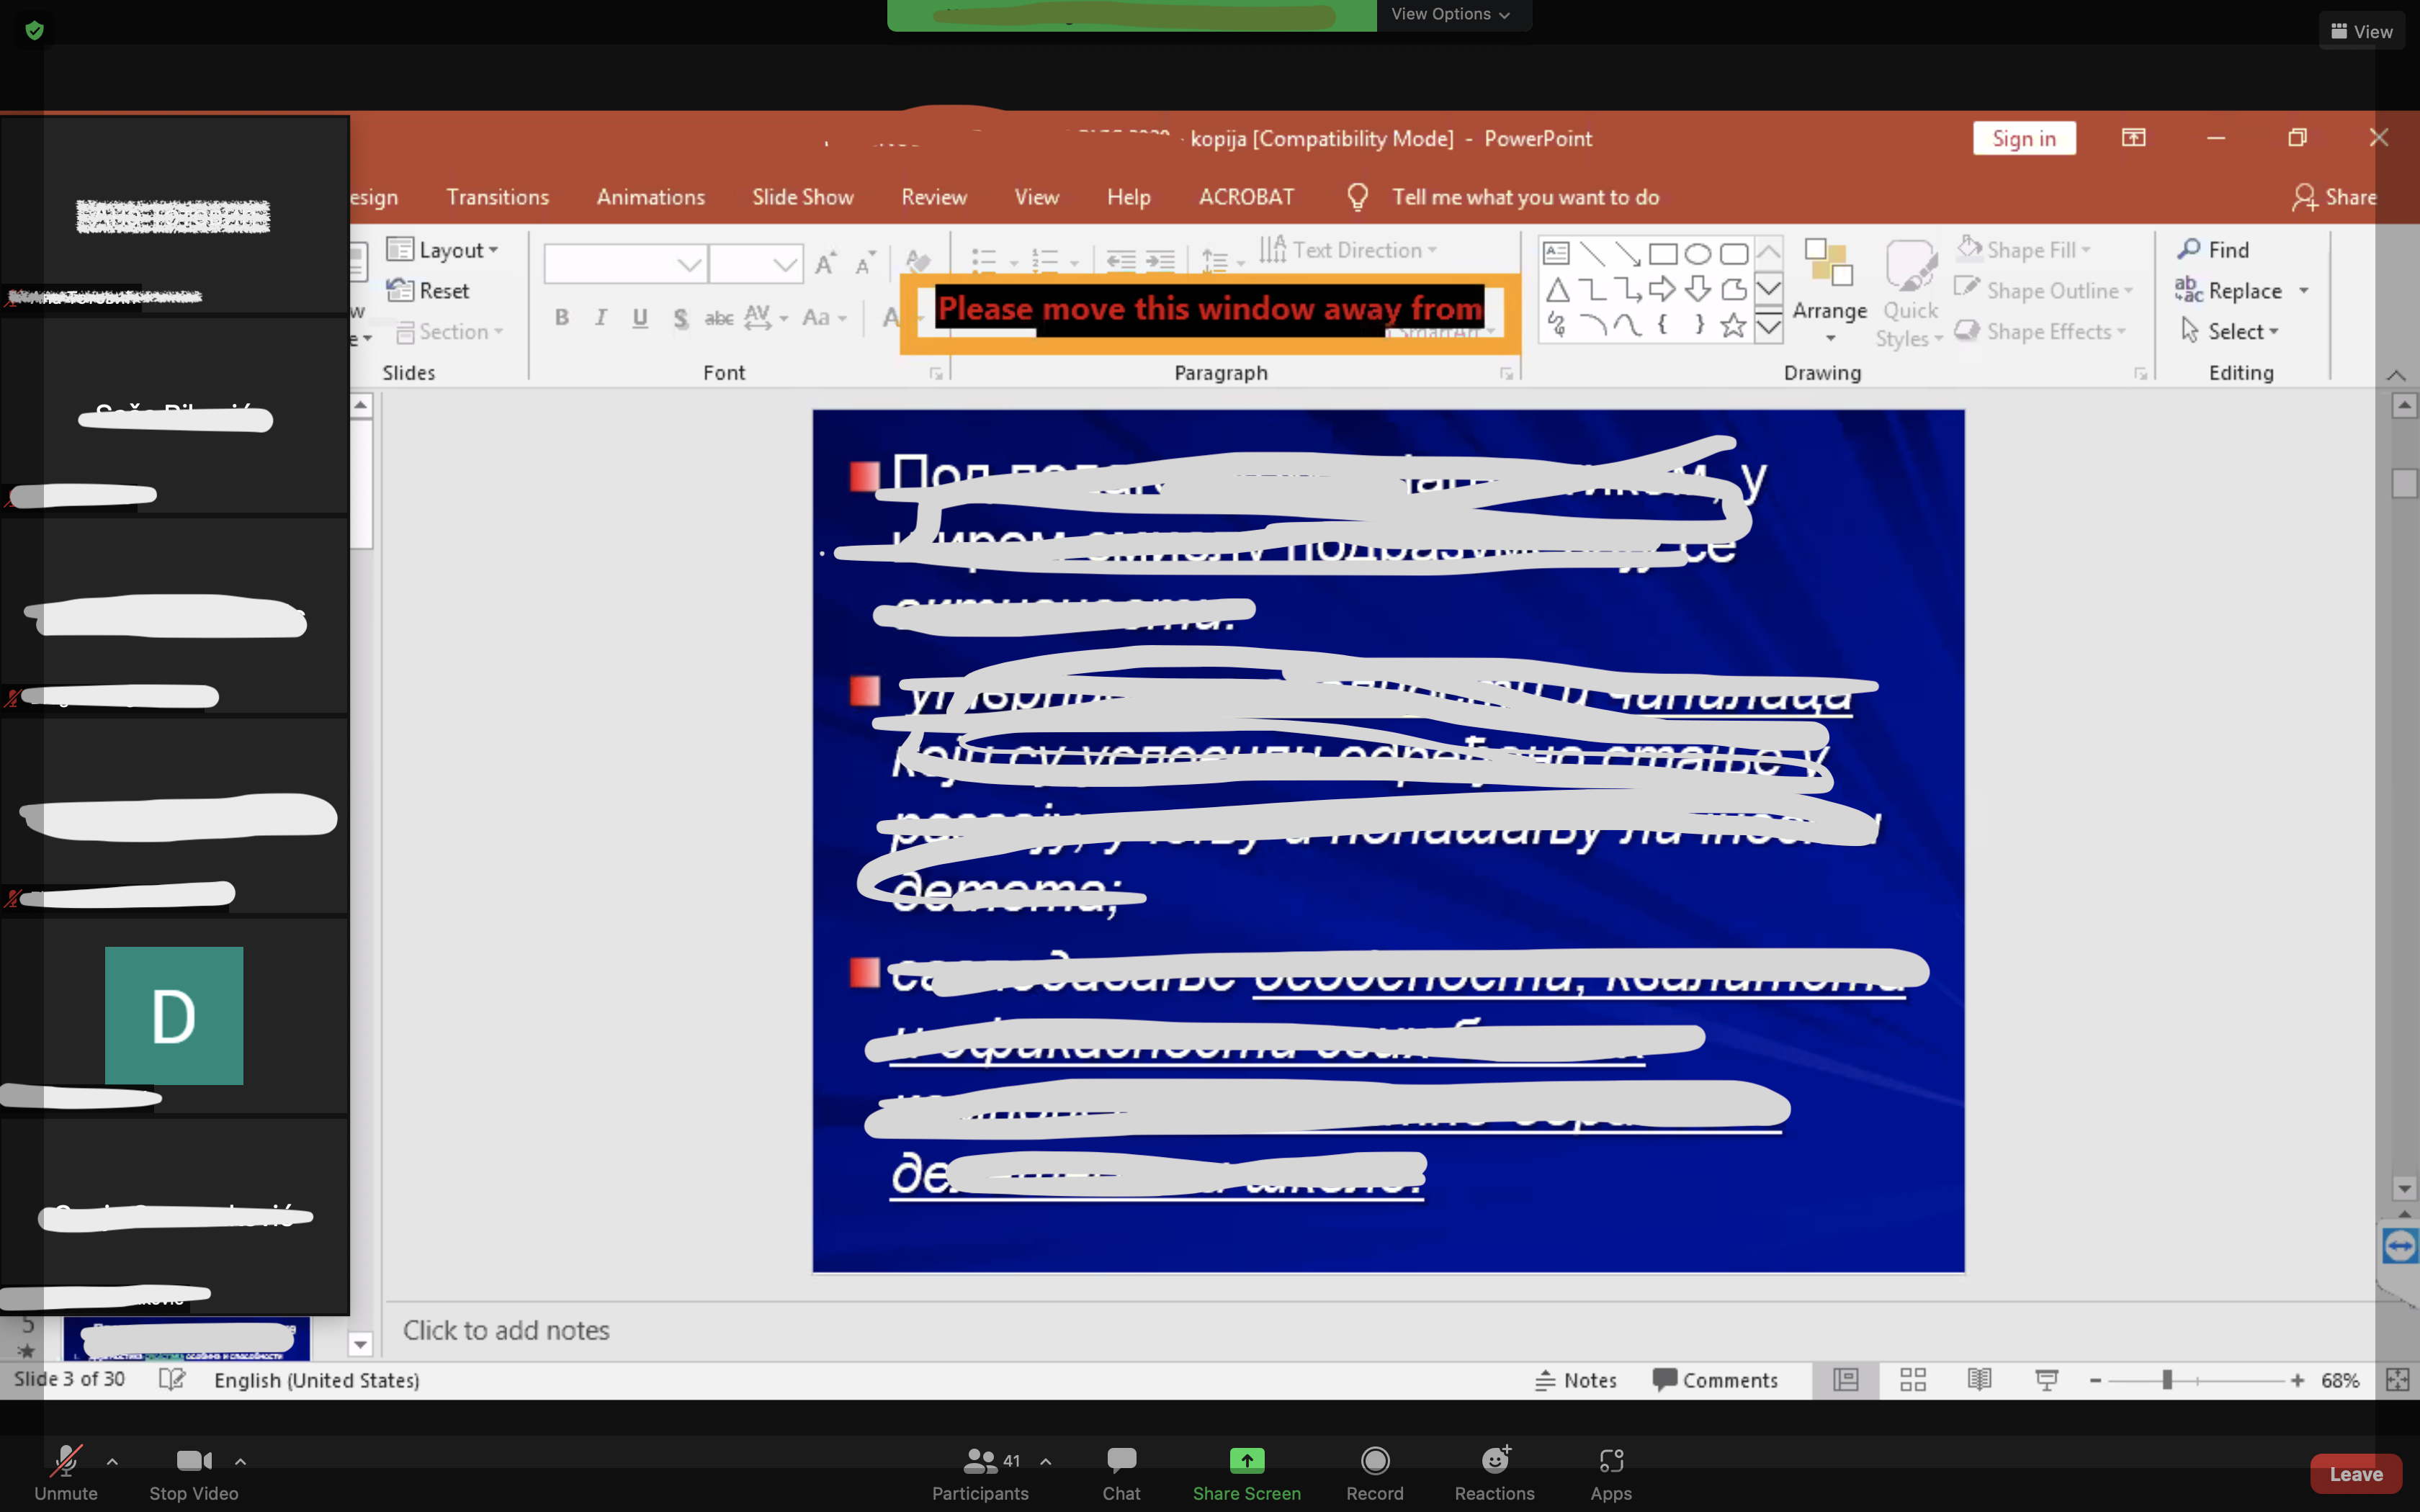Open the Select dropdown in Editing
This screenshot has width=2420, height=1512.
tap(2229, 331)
